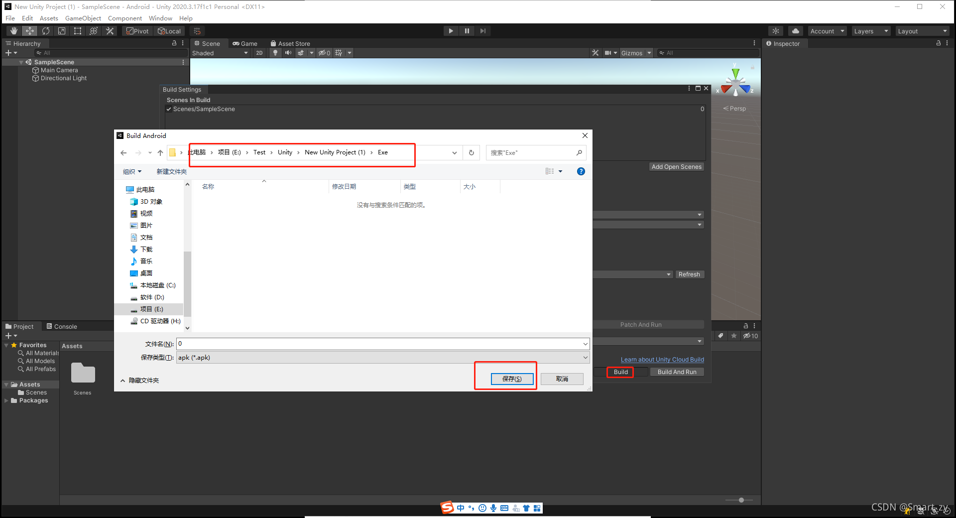Open the GameObject menu
Screen dimensions: 956x518
[83, 18]
